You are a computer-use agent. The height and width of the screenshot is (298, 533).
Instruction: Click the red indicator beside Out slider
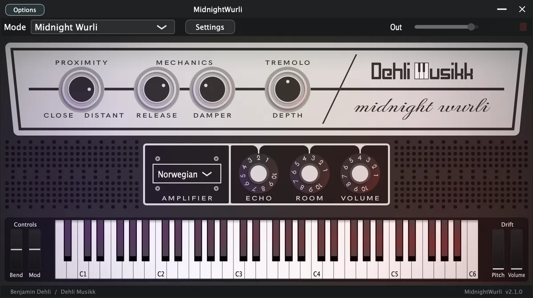coord(523,27)
